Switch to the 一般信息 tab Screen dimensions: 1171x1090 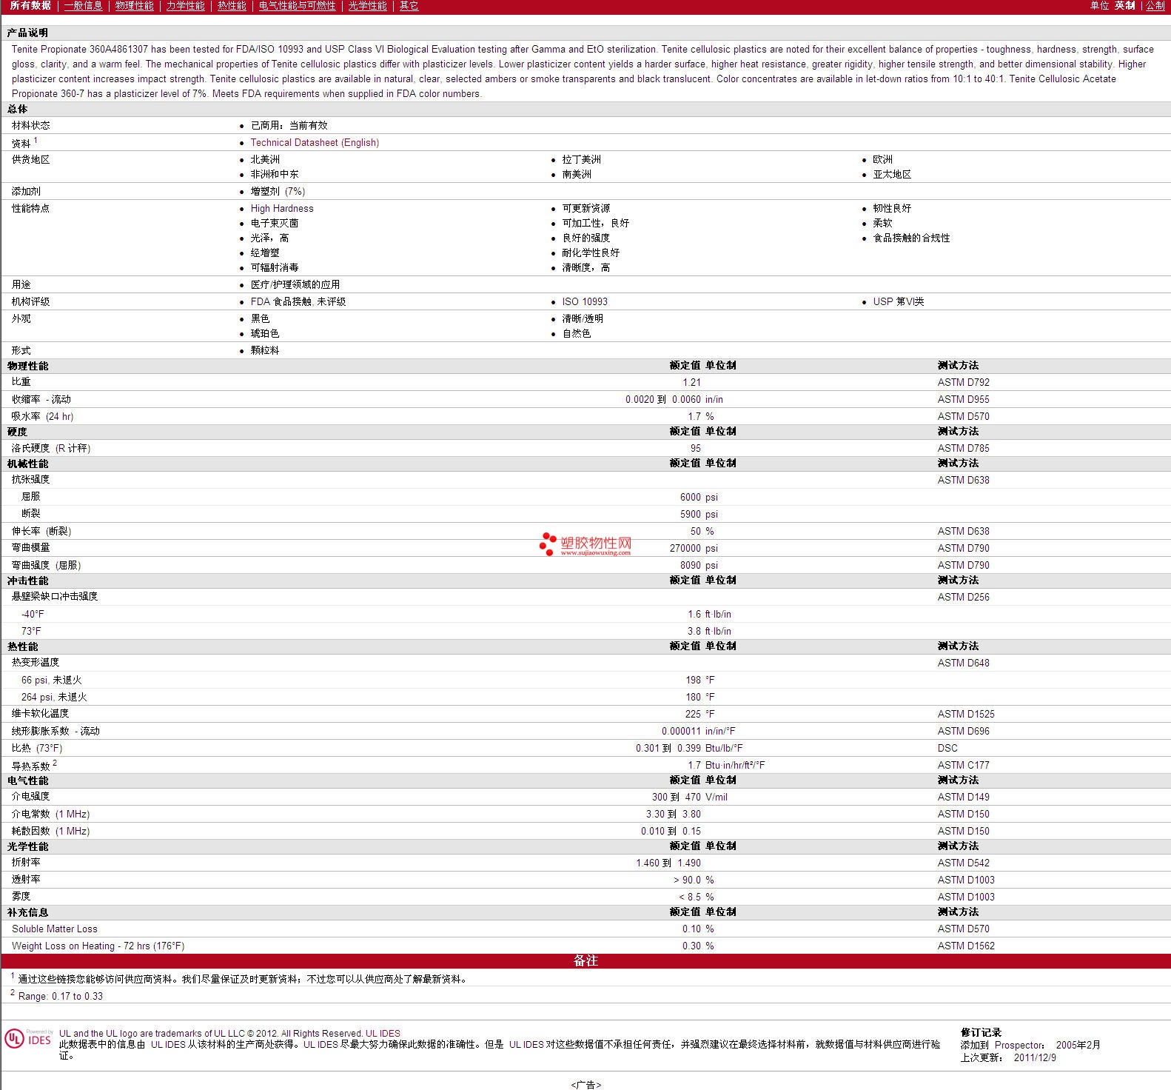pos(84,5)
